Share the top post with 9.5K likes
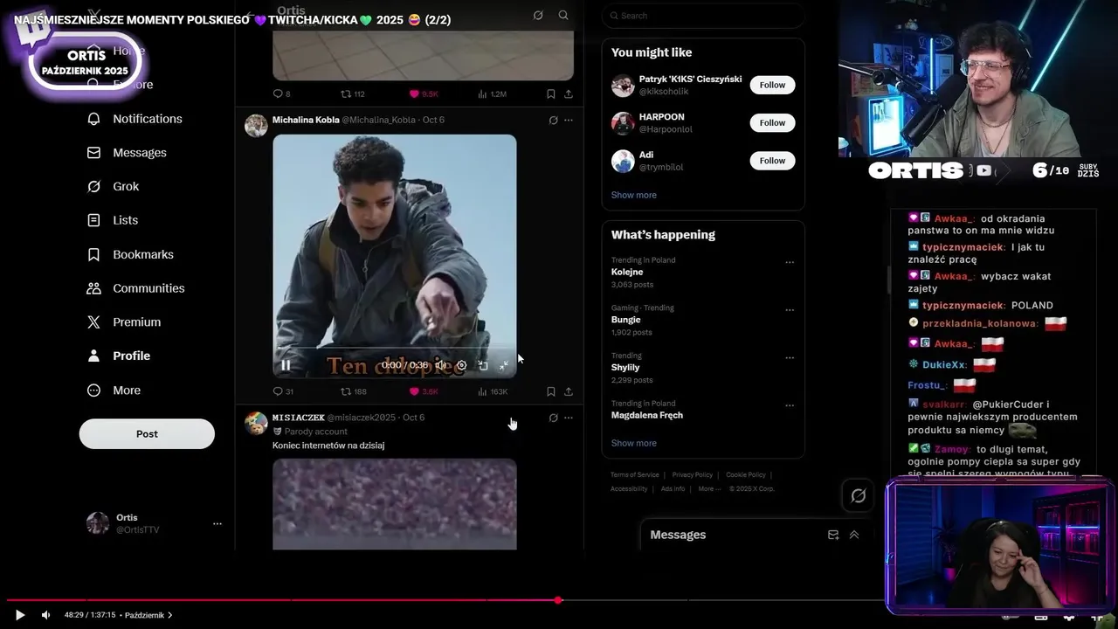 (x=569, y=93)
